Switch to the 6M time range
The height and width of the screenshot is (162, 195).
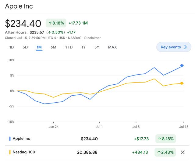(x=53, y=47)
